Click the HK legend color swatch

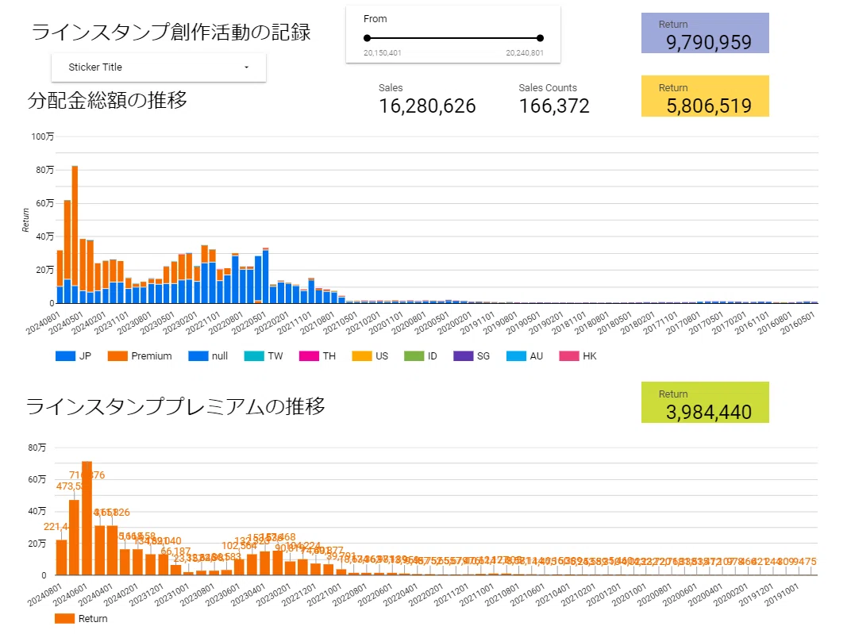tap(568, 355)
